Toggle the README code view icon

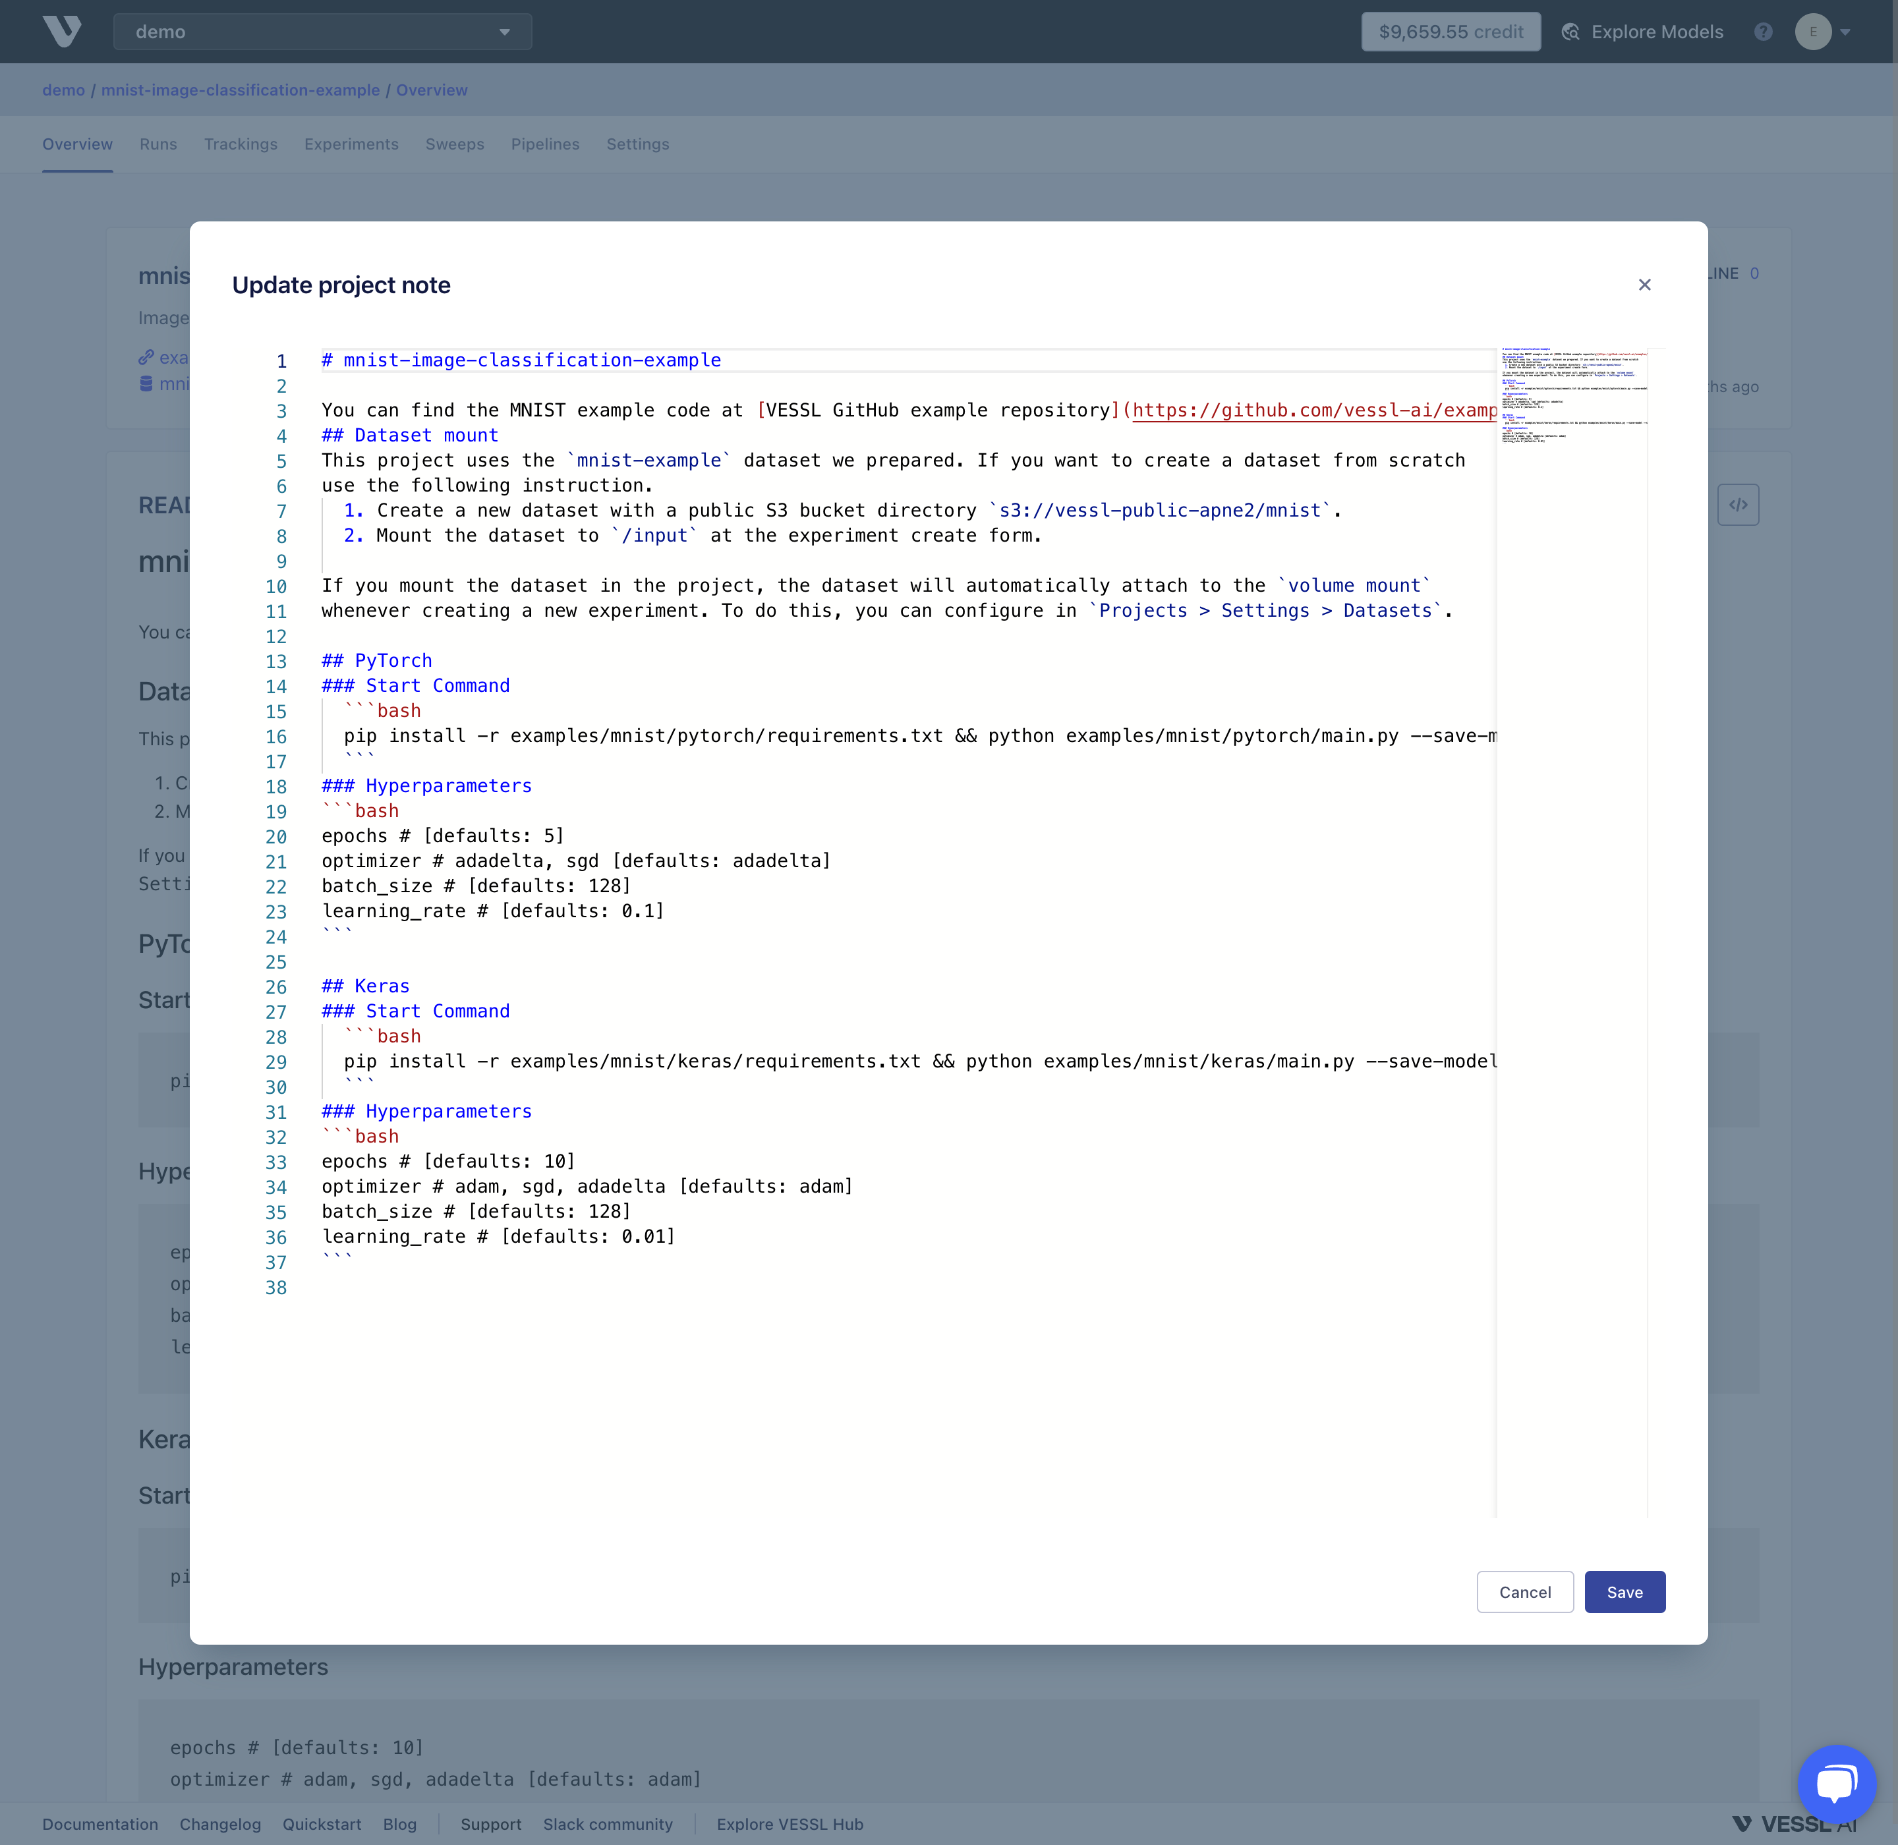(x=1737, y=505)
